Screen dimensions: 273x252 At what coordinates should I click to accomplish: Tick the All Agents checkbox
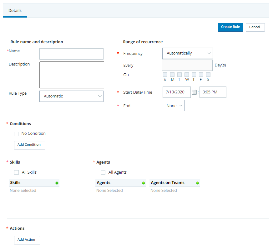103,172
